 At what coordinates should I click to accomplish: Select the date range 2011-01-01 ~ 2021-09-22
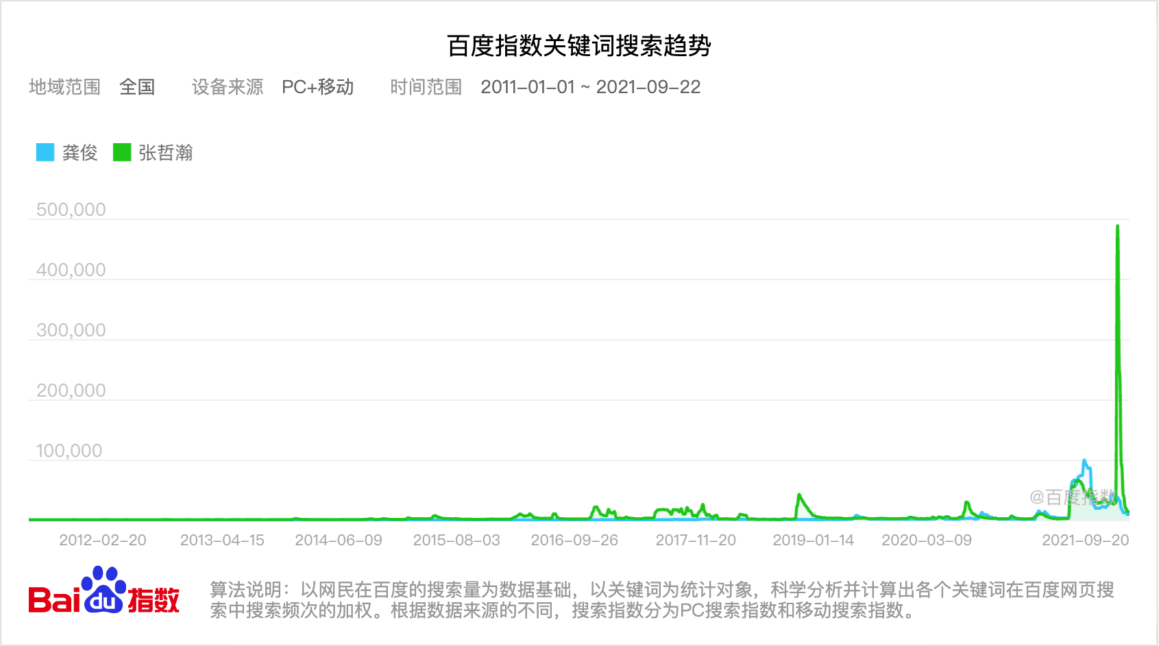591,87
